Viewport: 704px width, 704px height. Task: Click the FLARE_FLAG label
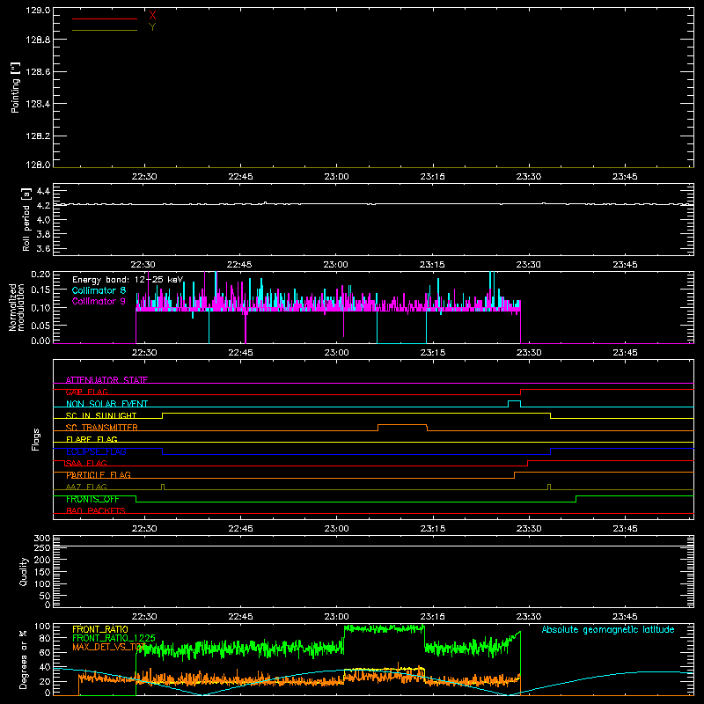[x=92, y=439]
